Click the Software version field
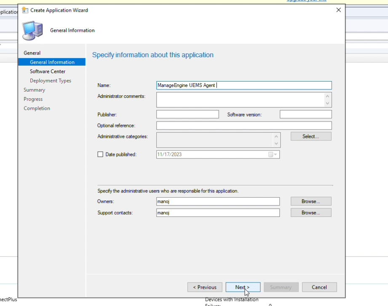The image size is (388, 306). (x=305, y=114)
